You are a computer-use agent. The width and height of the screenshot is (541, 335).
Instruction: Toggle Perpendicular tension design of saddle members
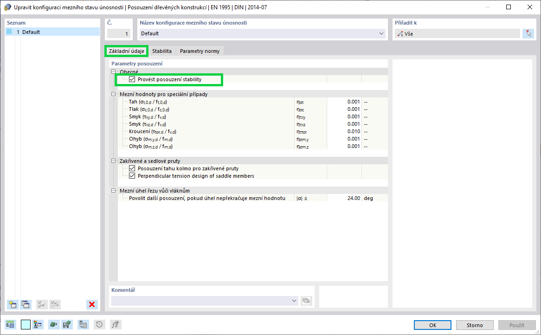click(132, 176)
